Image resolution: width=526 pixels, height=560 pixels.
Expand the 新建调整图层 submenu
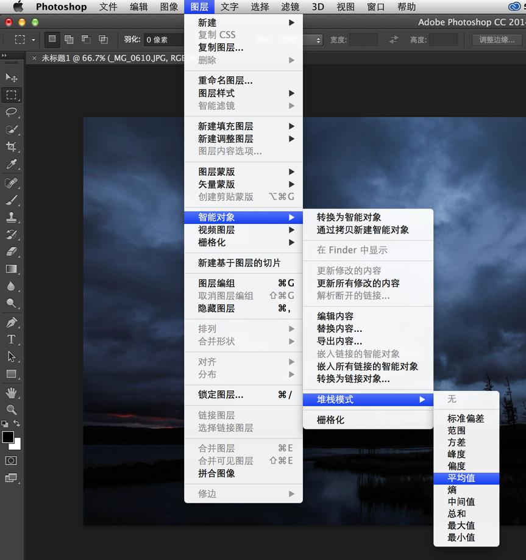point(243,138)
